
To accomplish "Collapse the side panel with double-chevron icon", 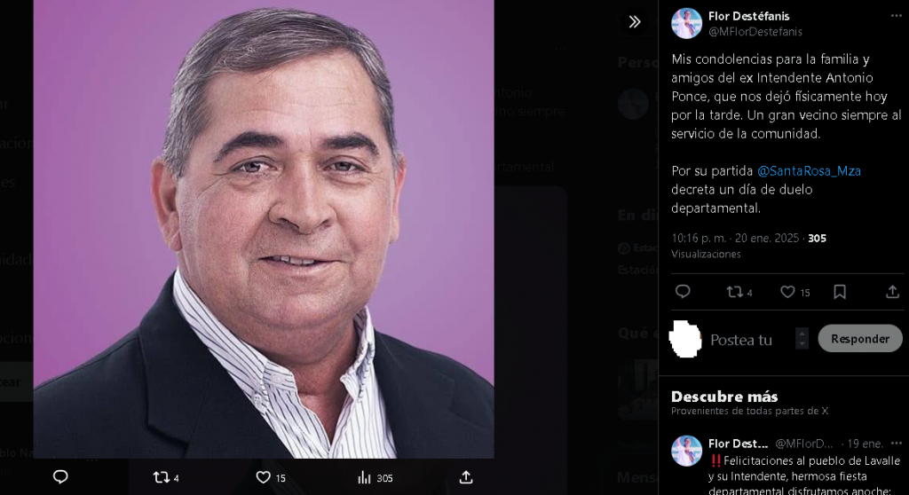I will click(x=635, y=22).
